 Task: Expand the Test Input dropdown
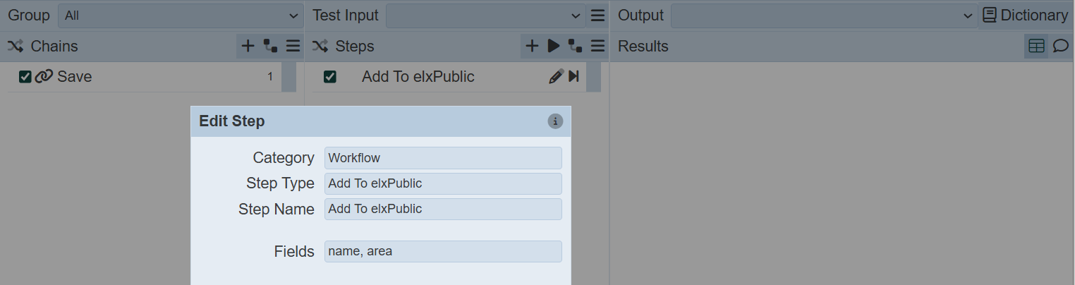pos(485,16)
